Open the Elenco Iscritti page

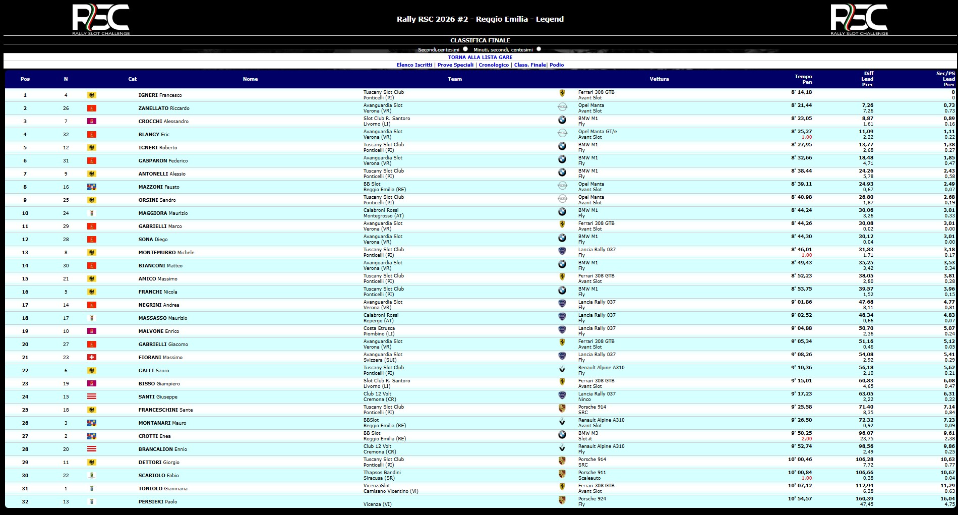[414, 65]
